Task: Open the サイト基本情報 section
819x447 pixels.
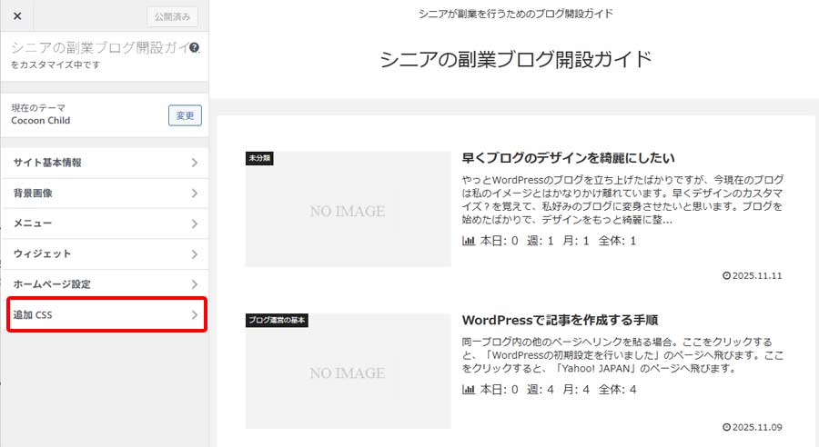Action: click(105, 163)
